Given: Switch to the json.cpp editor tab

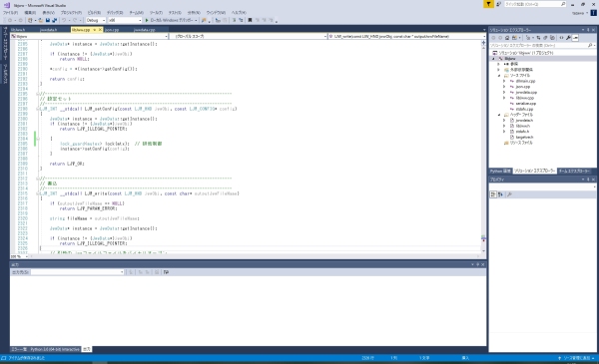Looking at the screenshot, I should pos(112,30).
